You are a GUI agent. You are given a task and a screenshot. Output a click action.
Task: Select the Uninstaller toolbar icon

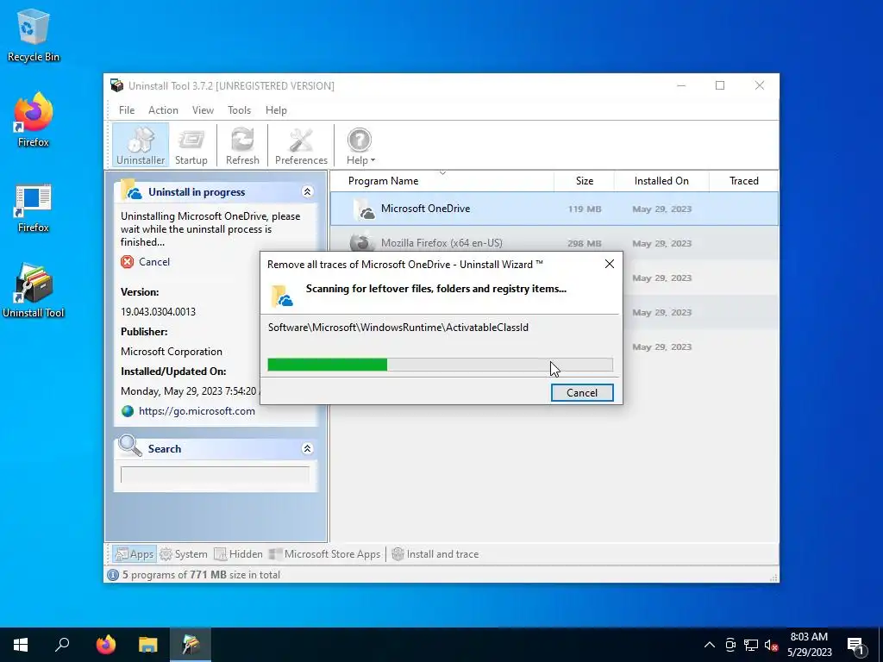point(141,146)
